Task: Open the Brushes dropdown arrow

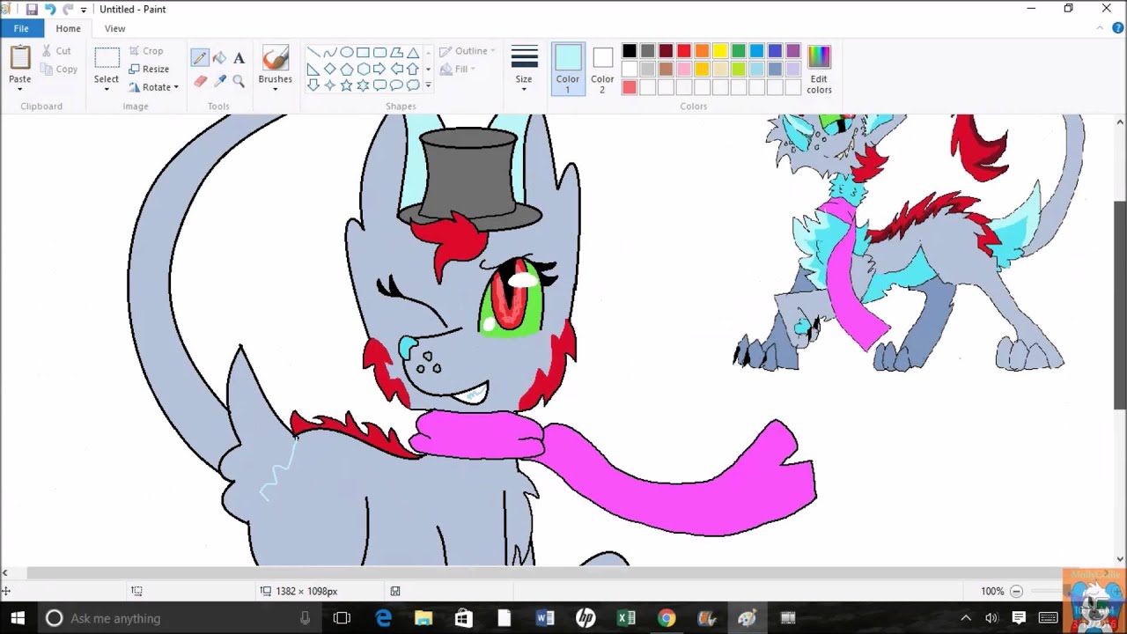Action: pos(275,90)
